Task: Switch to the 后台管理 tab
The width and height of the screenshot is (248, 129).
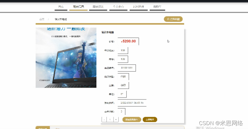Action: tap(139, 7)
